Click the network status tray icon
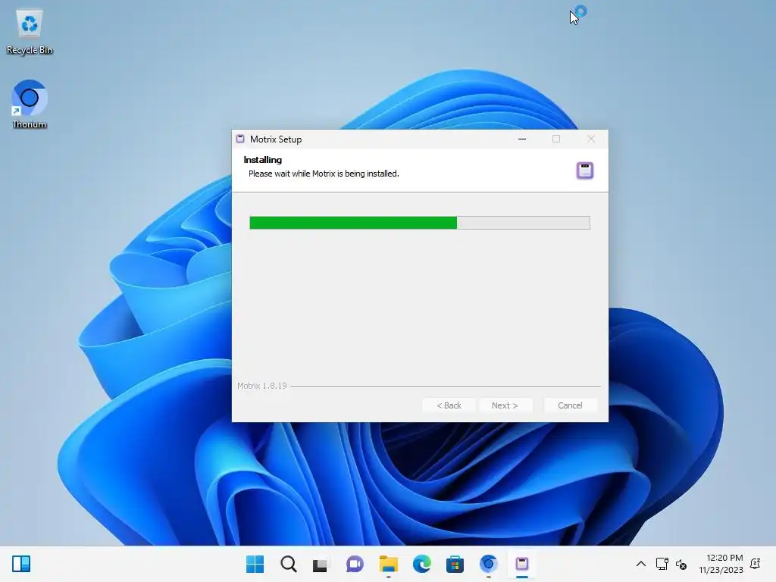Image resolution: width=776 pixels, height=582 pixels. point(662,564)
